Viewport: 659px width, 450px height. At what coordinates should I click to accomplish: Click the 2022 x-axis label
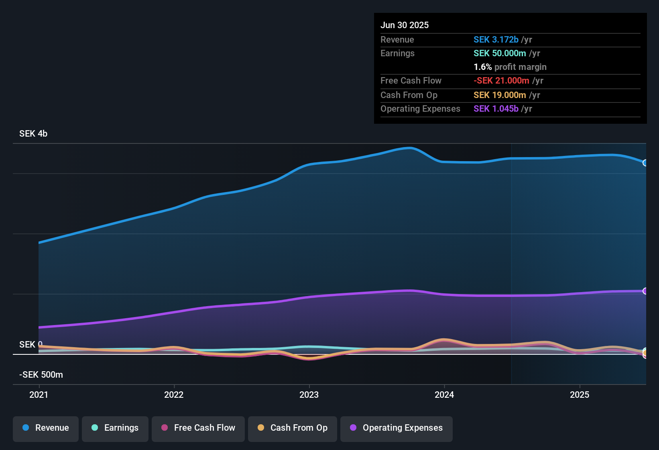click(174, 395)
